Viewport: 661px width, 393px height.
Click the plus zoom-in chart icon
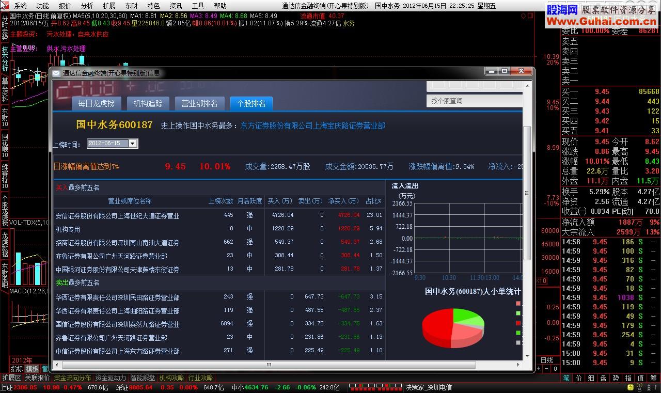539,369
